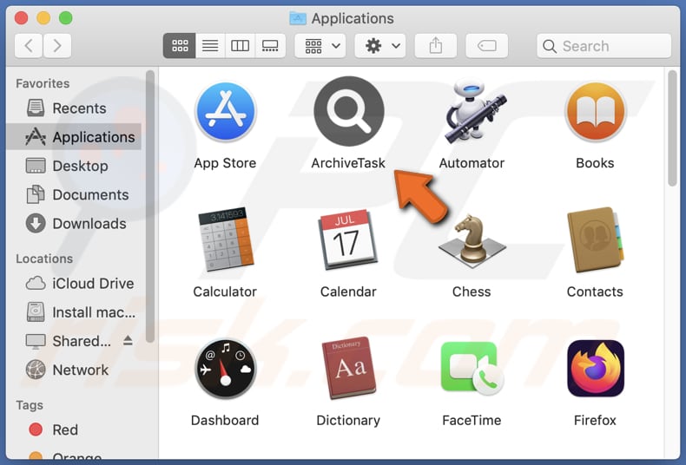The width and height of the screenshot is (686, 465).
Task: Click the Favorites section header
Action: (43, 83)
